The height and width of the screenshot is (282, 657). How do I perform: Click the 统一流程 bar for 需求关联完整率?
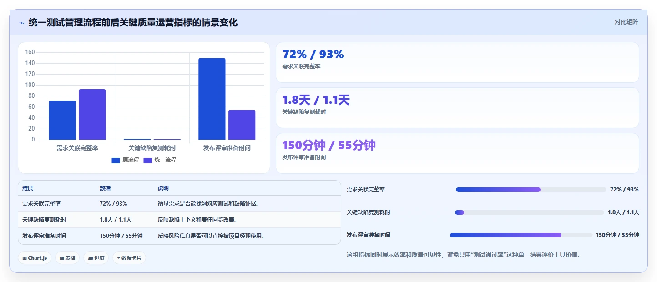(x=92, y=114)
